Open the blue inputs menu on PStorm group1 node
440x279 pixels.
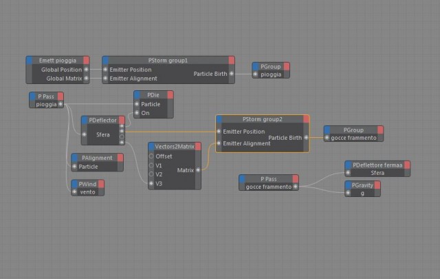105,60
